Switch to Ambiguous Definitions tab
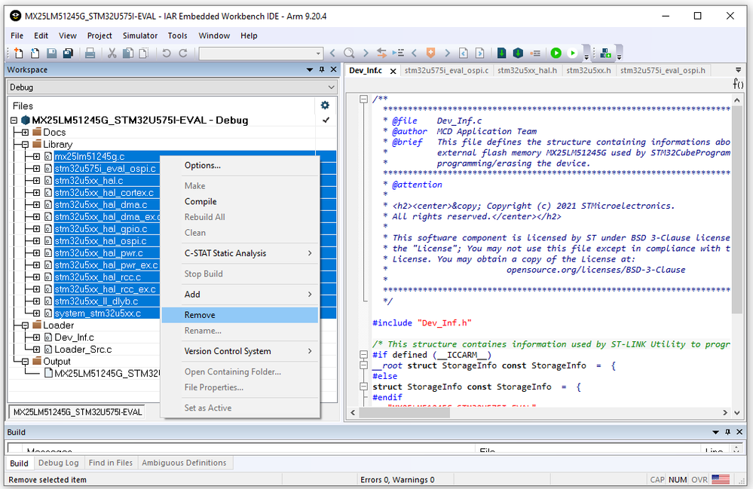 tap(184, 463)
